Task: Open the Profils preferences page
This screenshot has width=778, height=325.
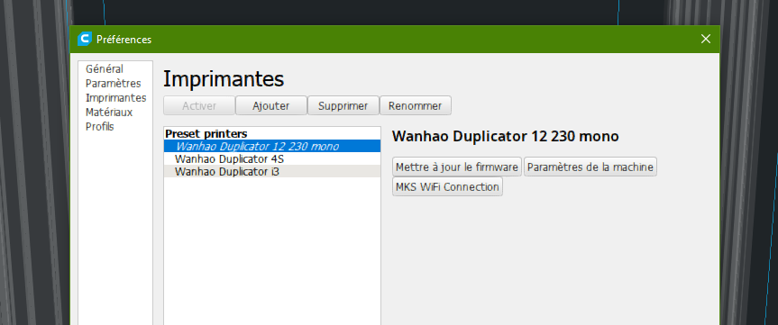Action: (x=100, y=126)
